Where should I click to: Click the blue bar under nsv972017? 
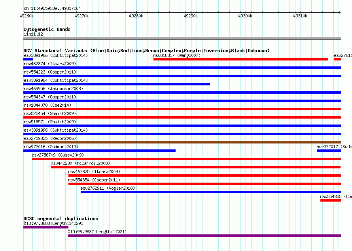[329, 151]
